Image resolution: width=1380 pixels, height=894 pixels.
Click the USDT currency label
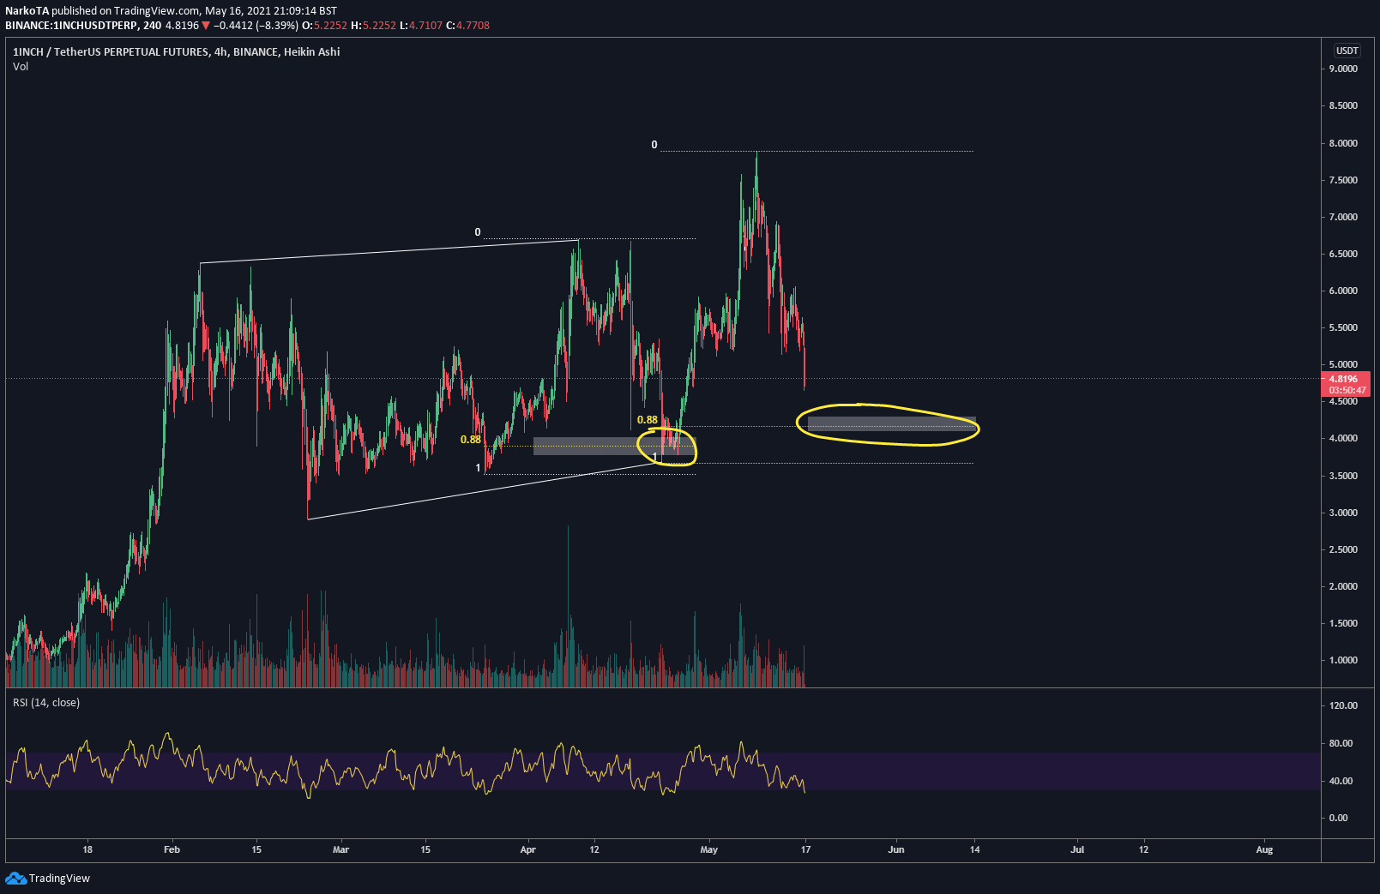pos(1347,51)
